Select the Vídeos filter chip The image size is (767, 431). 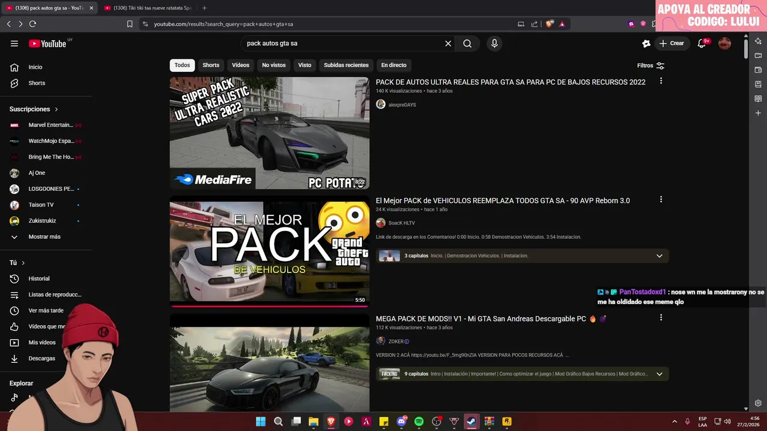point(240,65)
